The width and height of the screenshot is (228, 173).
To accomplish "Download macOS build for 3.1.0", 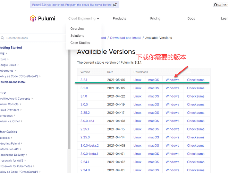I will tap(153, 96).
